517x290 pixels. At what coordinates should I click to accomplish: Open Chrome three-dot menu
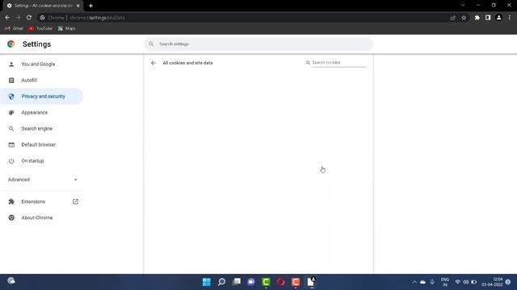coord(510,18)
